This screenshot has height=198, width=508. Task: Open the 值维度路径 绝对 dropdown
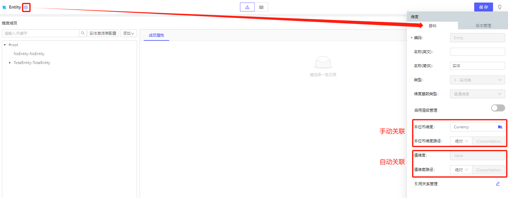pos(461,170)
